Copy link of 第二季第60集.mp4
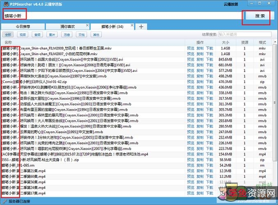The width and height of the screenshot is (278, 205). pyautogui.click(x=200, y=176)
